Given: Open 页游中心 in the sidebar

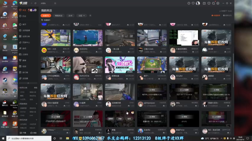Looking at the screenshot, I should pyautogui.click(x=25, y=43).
